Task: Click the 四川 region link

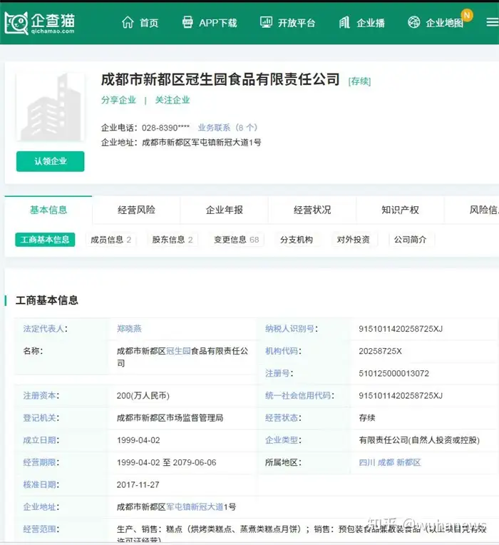Action: [x=367, y=462]
